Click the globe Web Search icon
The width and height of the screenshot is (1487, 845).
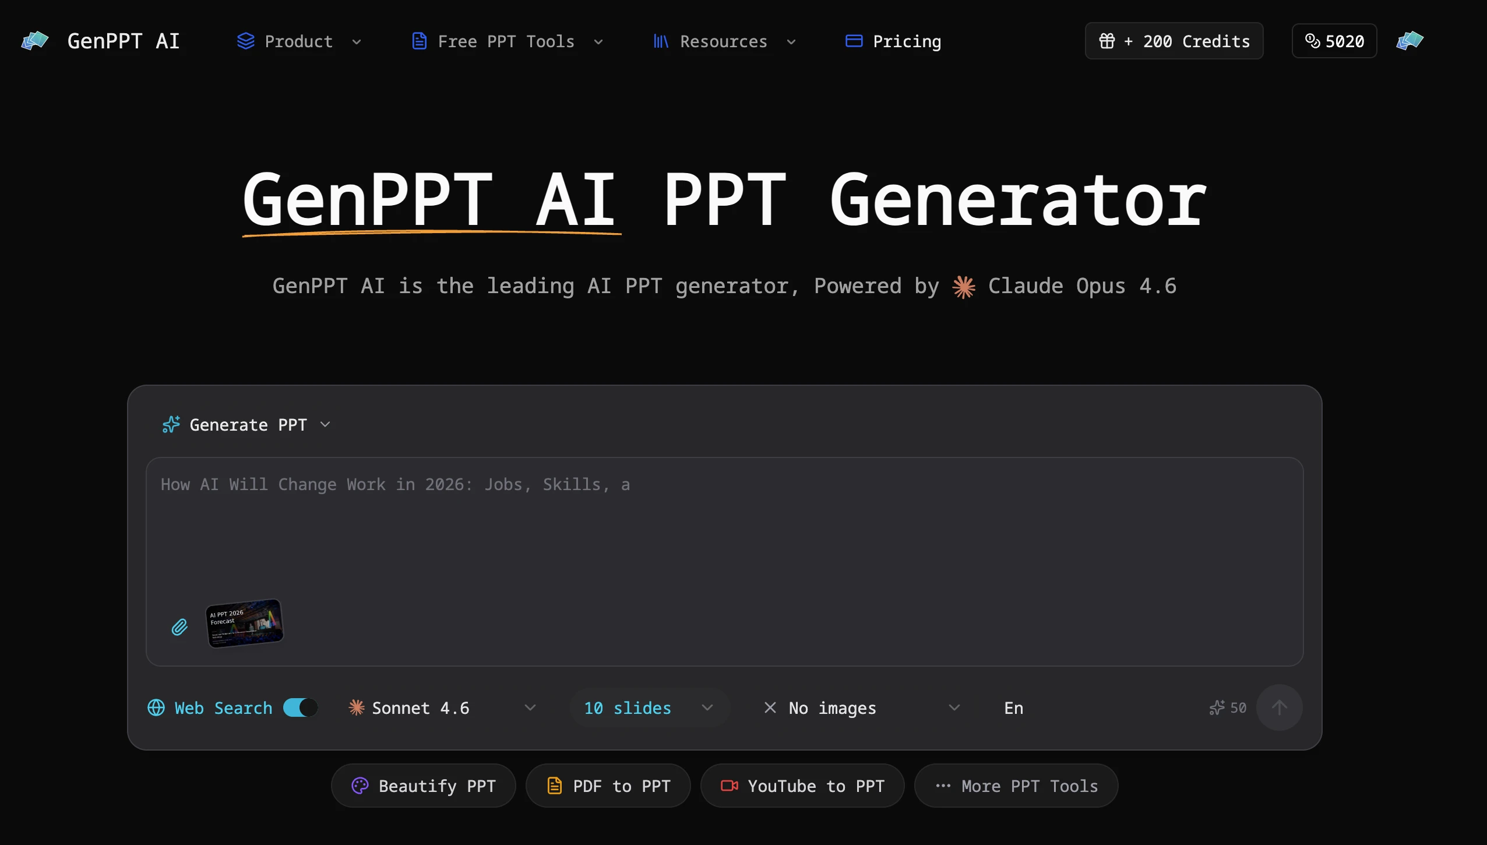pyautogui.click(x=156, y=707)
